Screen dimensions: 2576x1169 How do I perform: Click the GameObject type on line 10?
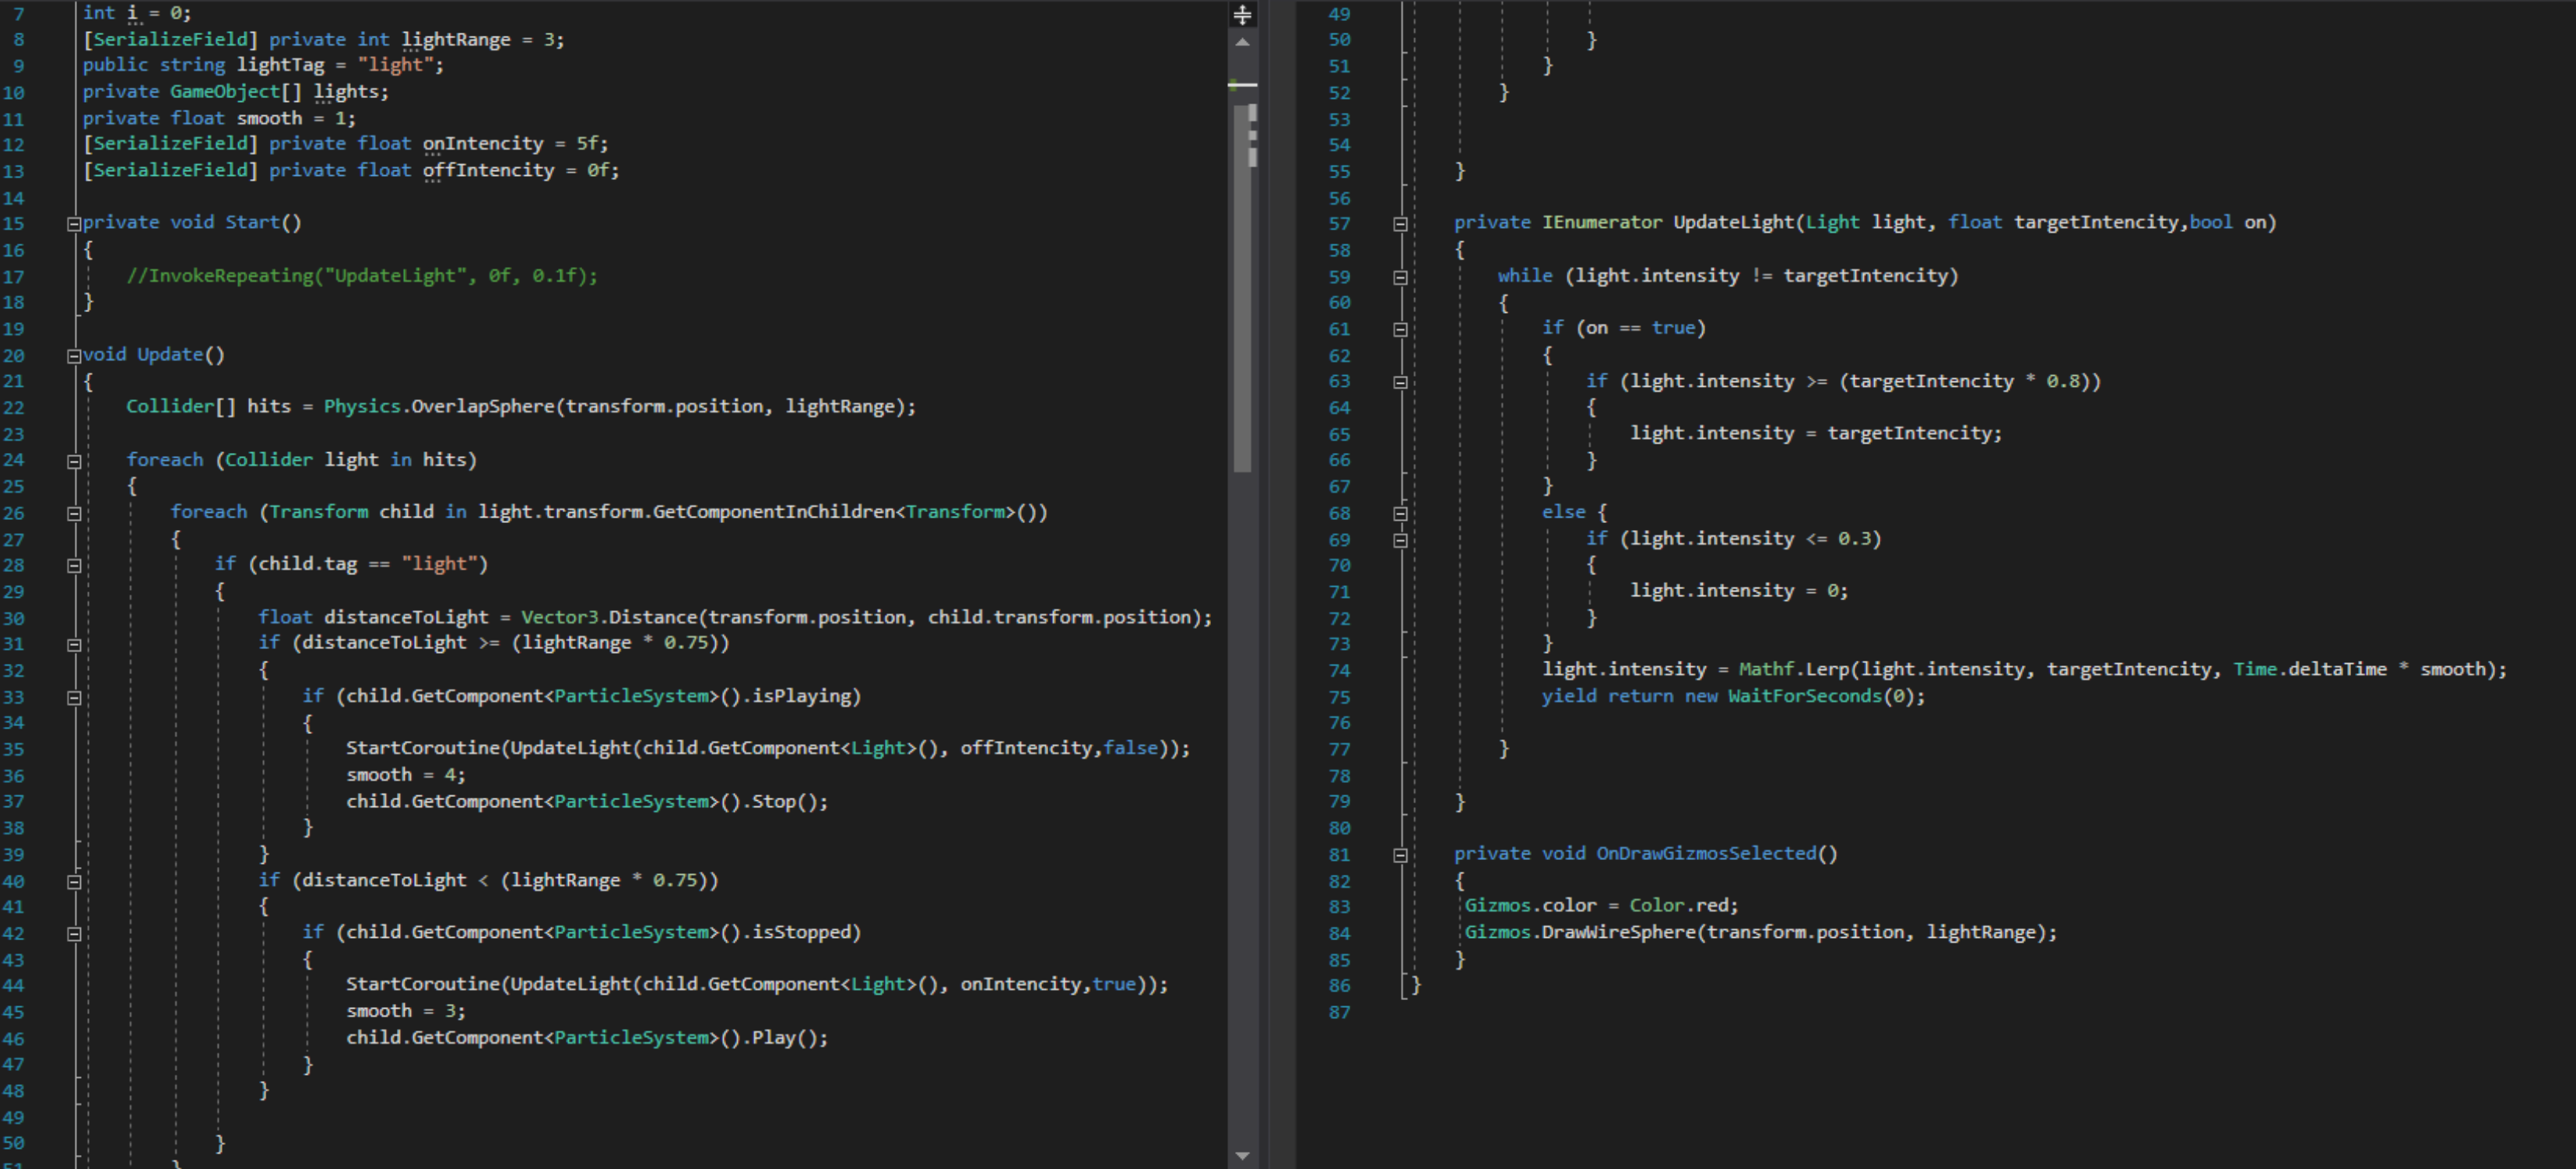coord(225,91)
